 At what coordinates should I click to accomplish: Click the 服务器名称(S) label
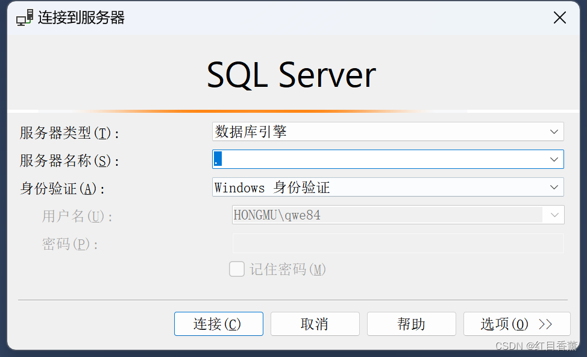coord(70,160)
